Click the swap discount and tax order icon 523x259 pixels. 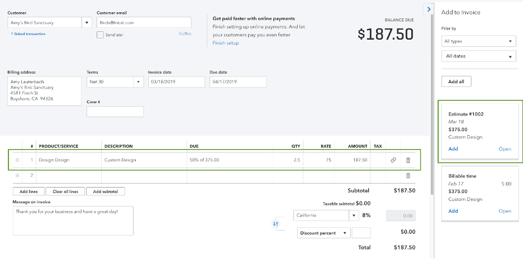pyautogui.click(x=275, y=224)
